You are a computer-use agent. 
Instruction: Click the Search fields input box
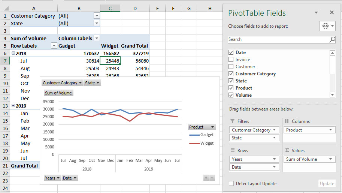(x=279, y=39)
